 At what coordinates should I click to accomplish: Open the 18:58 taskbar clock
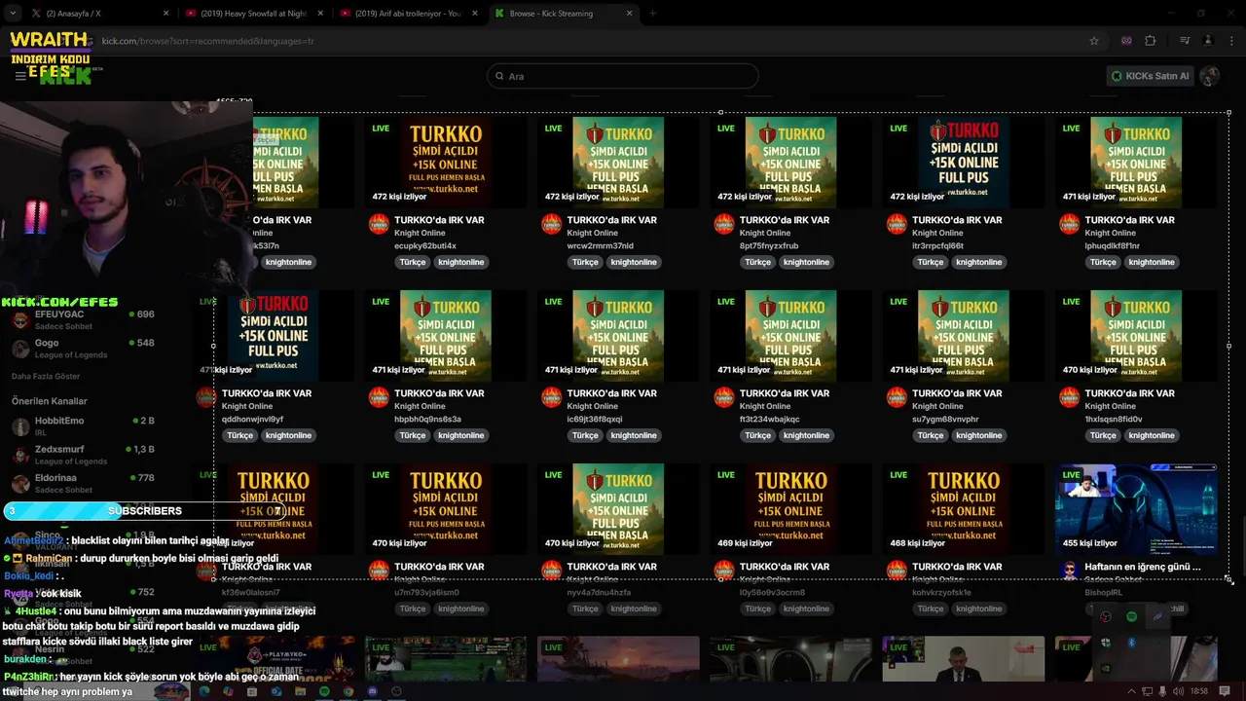click(x=1199, y=691)
